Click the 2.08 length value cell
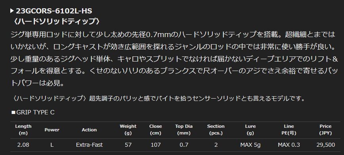Screen dimensions: 344x155 [x=23, y=145]
